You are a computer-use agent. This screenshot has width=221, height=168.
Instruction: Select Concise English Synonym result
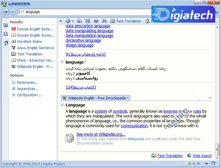(x=33, y=35)
